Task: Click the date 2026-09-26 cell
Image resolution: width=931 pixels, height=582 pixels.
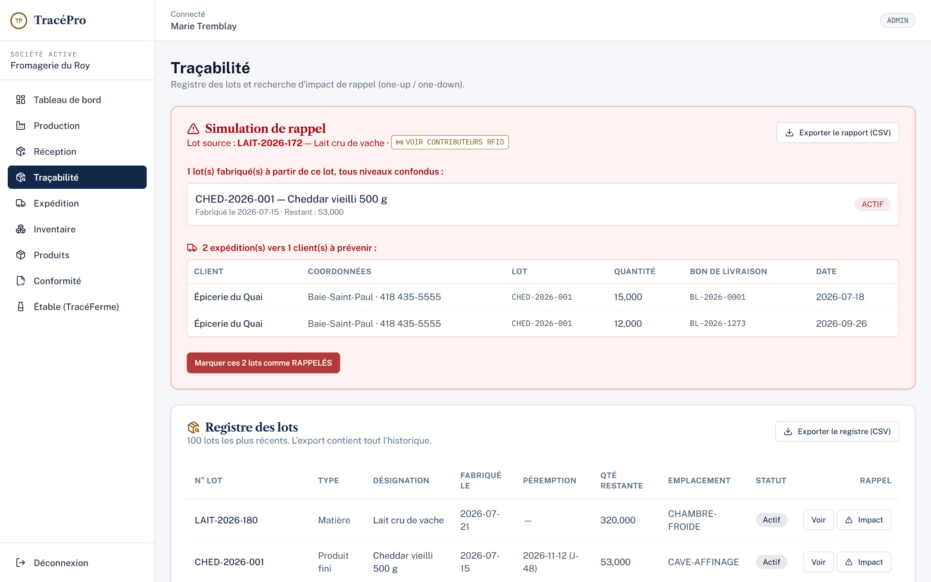Action: [x=841, y=323]
